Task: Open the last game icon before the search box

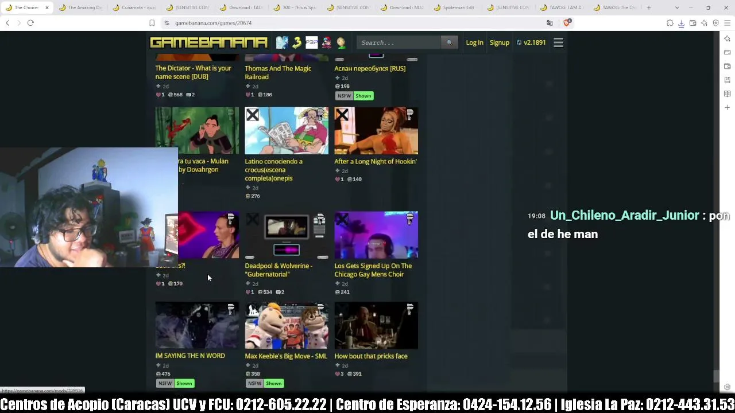Action: coord(341,42)
